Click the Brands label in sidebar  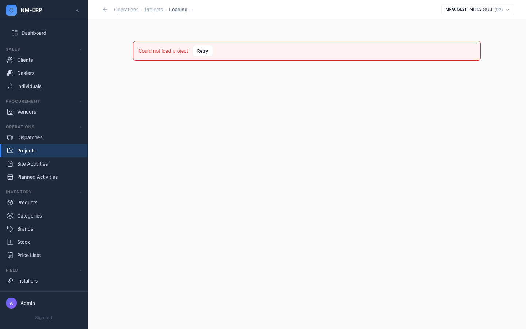point(25,229)
